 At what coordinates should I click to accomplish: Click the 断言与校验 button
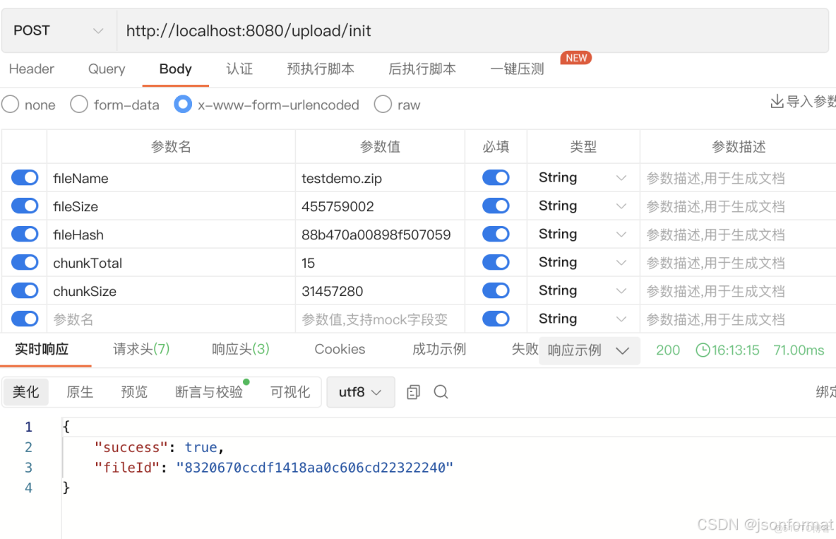tap(208, 391)
